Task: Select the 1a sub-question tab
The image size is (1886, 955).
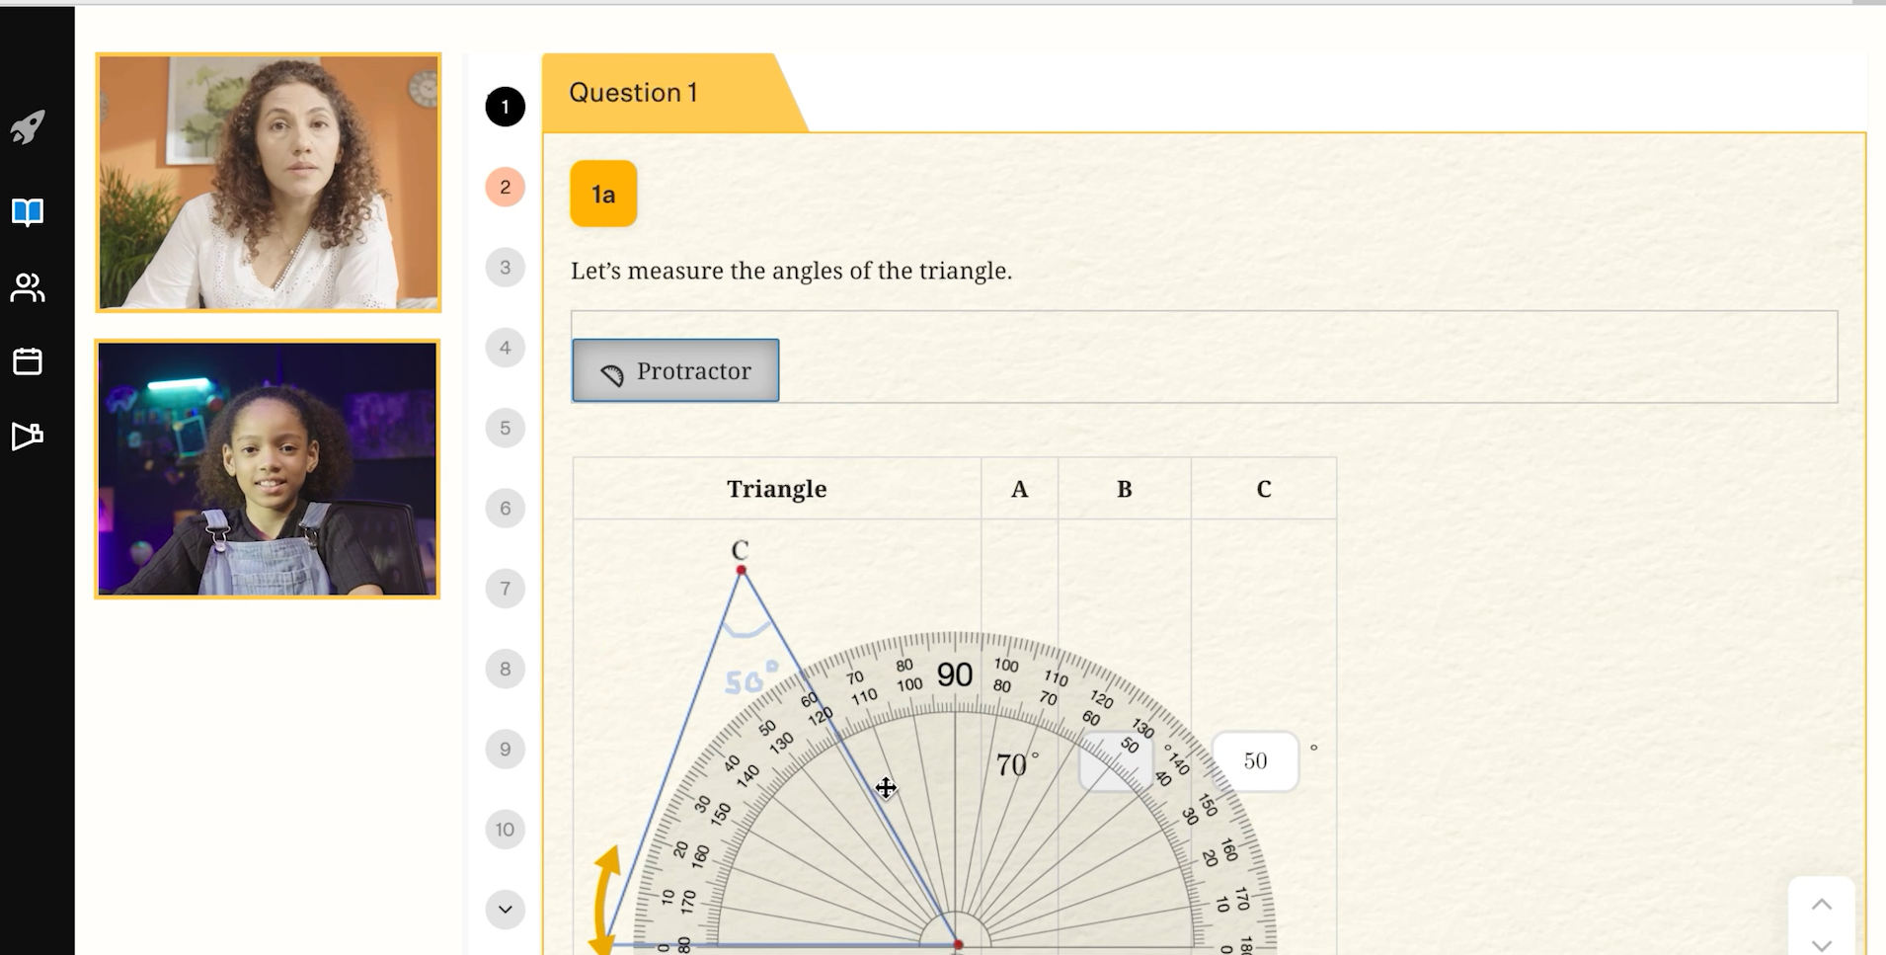Action: coord(602,194)
